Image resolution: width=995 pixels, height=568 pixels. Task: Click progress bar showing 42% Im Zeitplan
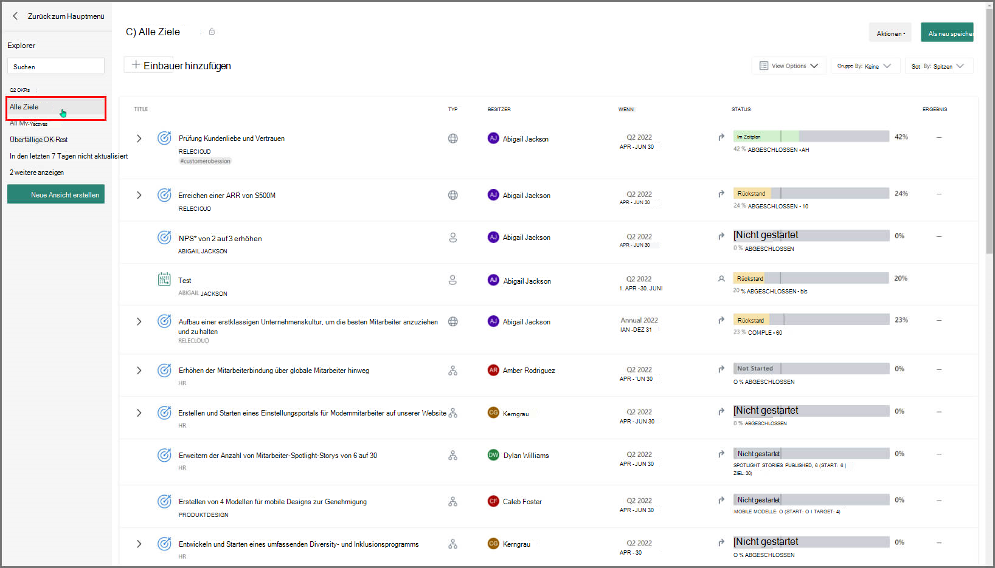click(811, 137)
